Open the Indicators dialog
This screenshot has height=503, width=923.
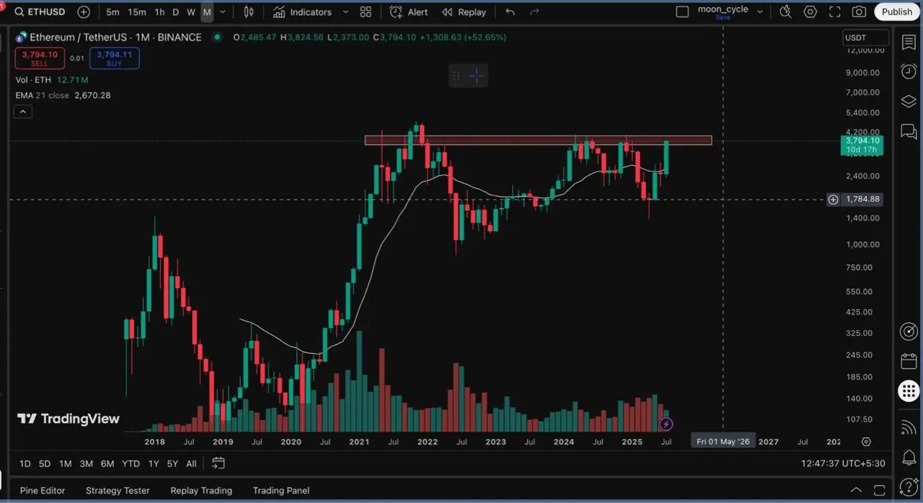(x=303, y=12)
